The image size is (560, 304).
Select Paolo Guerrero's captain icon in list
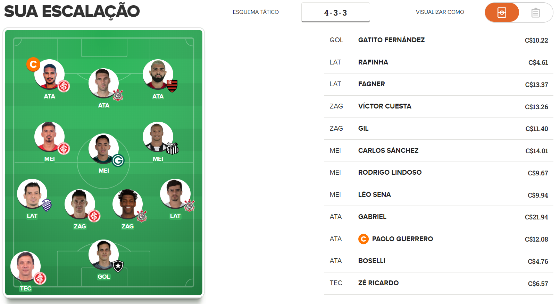click(x=363, y=239)
